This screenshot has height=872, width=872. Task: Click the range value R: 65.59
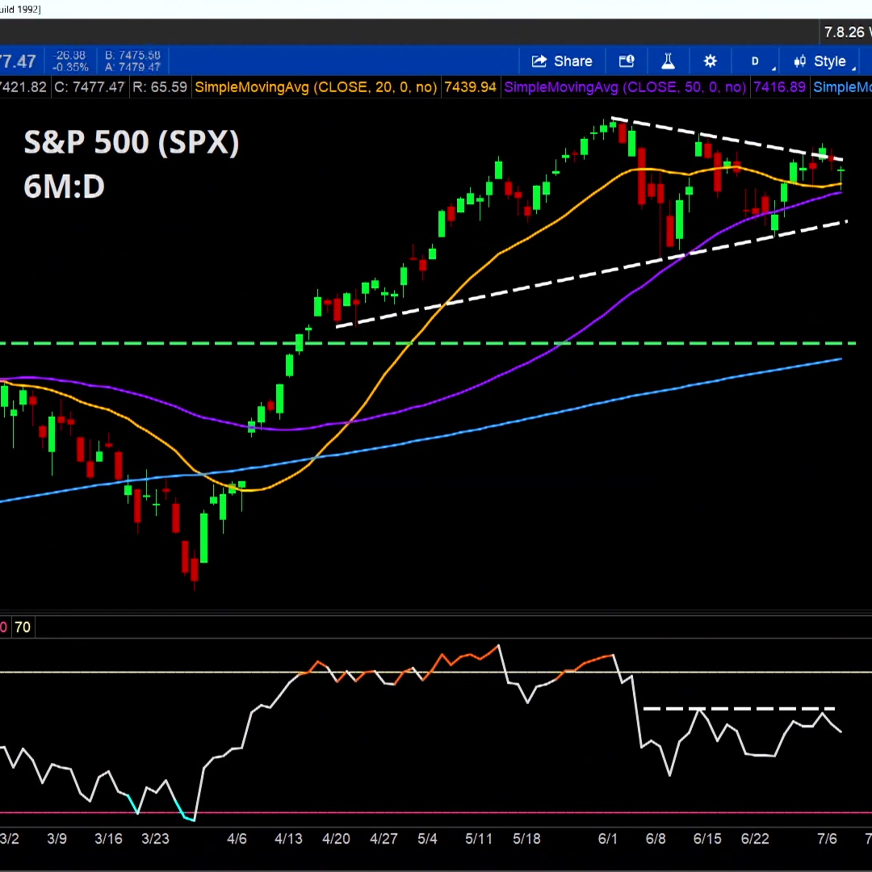tap(159, 87)
